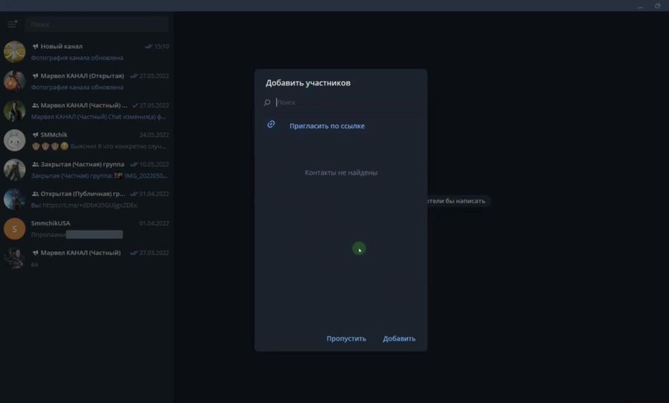
Task: Click the link icon beside Пригласить по ссылке
Action: 271,125
